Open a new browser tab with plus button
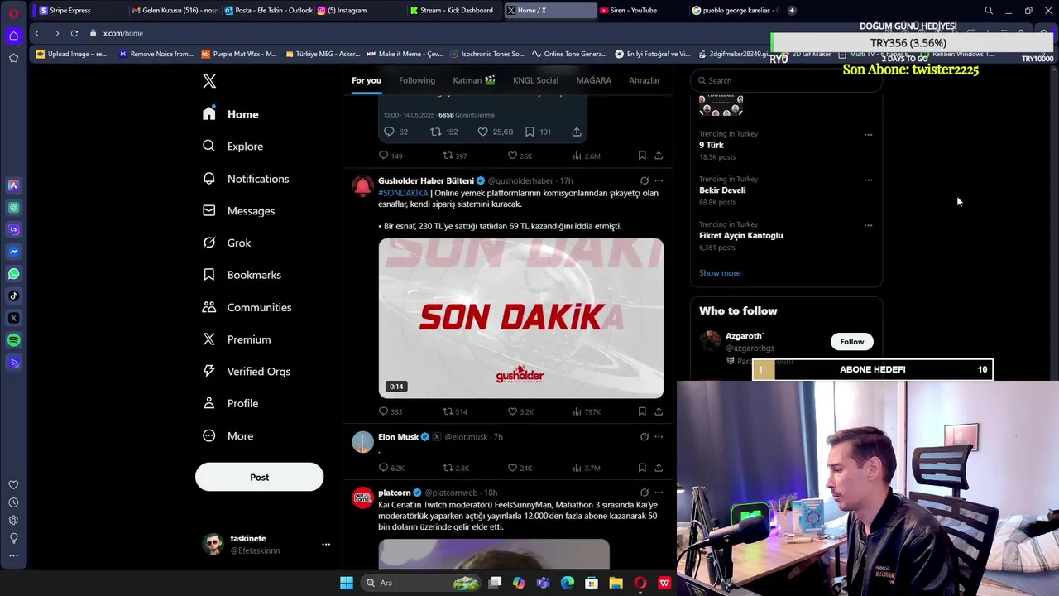 pyautogui.click(x=792, y=10)
